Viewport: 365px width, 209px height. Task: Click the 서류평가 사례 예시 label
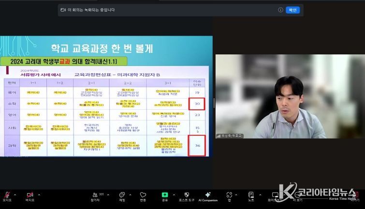click(41, 75)
